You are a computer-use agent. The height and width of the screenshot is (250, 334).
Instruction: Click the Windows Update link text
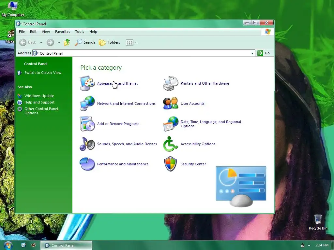click(x=39, y=96)
